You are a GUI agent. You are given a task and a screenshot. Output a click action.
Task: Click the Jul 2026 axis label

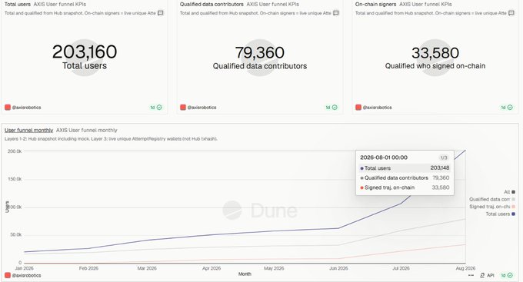coord(401,268)
